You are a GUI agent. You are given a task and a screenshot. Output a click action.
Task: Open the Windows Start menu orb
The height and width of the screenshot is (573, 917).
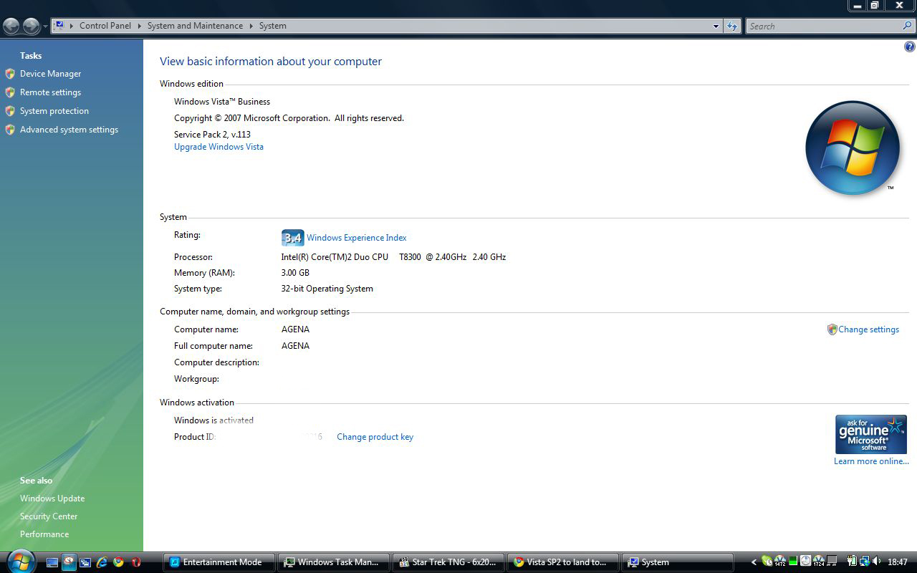[20, 561]
